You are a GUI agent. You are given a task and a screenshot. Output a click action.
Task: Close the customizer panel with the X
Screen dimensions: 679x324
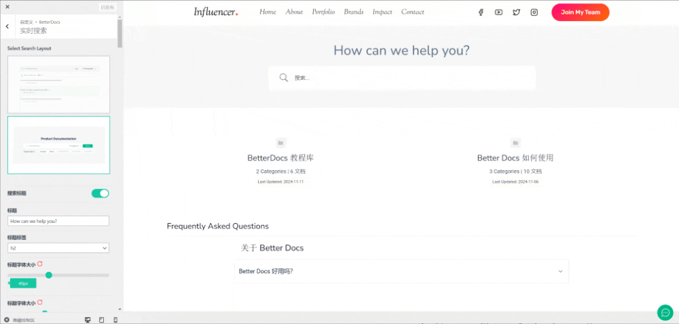(7, 7)
